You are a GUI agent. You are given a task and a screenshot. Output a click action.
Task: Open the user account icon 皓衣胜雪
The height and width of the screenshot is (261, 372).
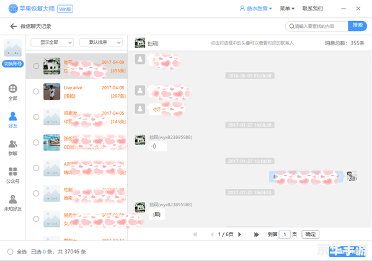pos(242,8)
